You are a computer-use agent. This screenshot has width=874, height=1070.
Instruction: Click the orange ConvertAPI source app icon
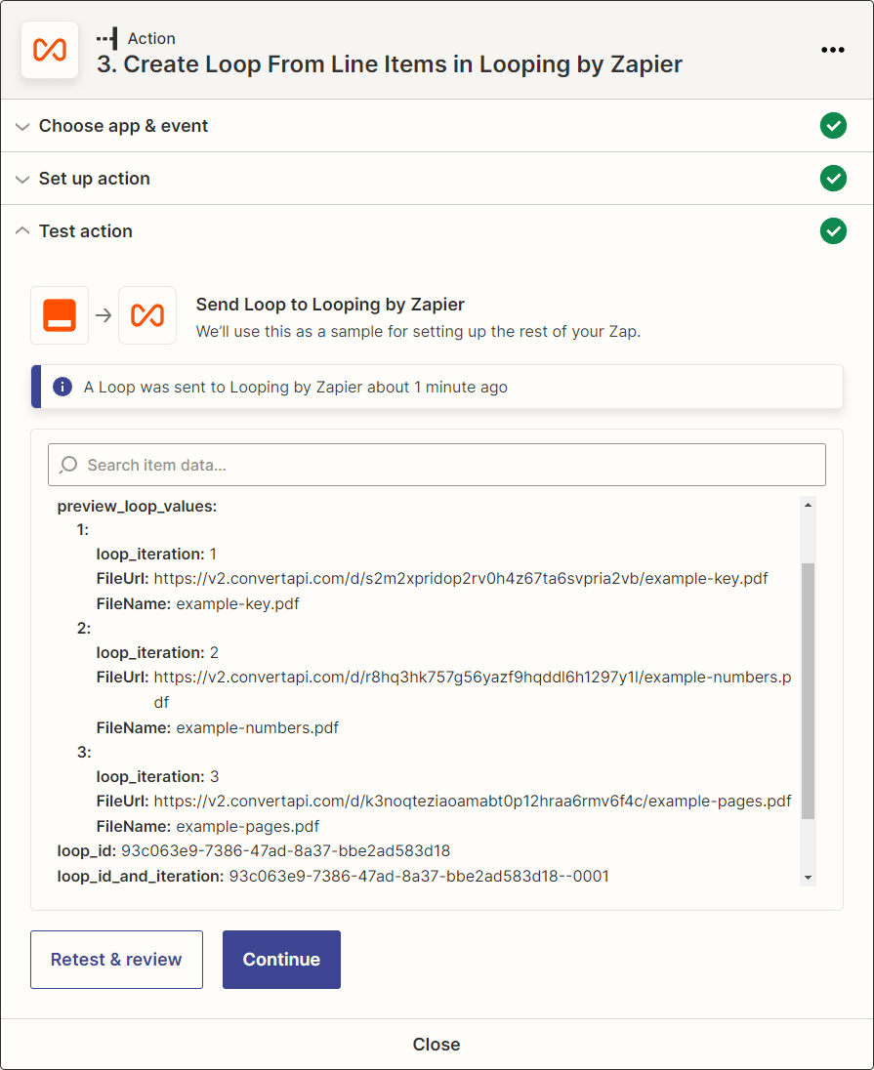pyautogui.click(x=60, y=315)
